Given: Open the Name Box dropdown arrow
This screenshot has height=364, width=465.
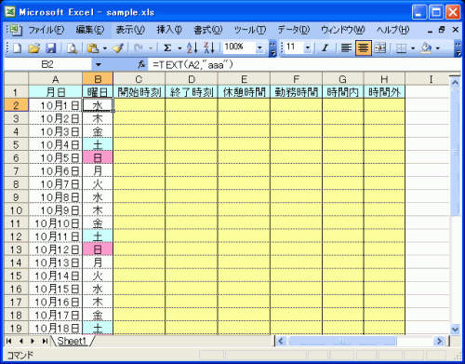Looking at the screenshot, I should coord(99,64).
